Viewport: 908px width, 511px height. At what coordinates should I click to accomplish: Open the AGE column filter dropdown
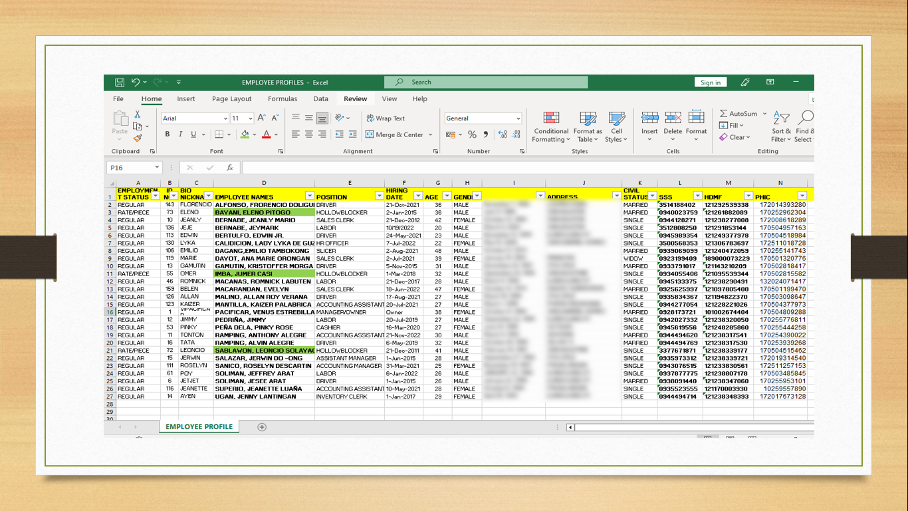447,196
